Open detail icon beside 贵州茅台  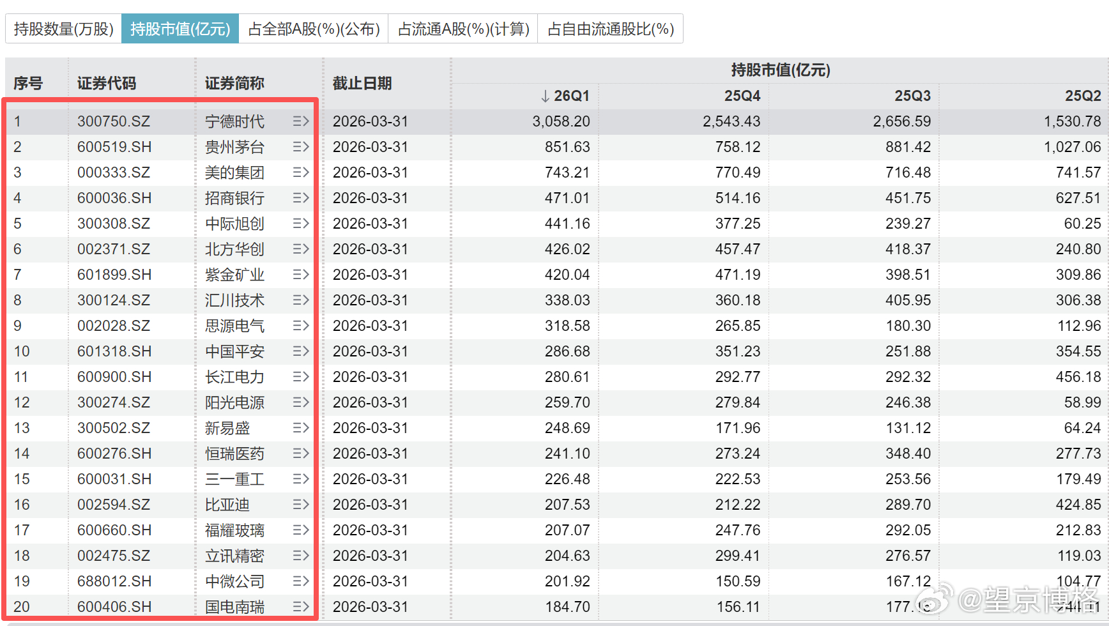(301, 147)
